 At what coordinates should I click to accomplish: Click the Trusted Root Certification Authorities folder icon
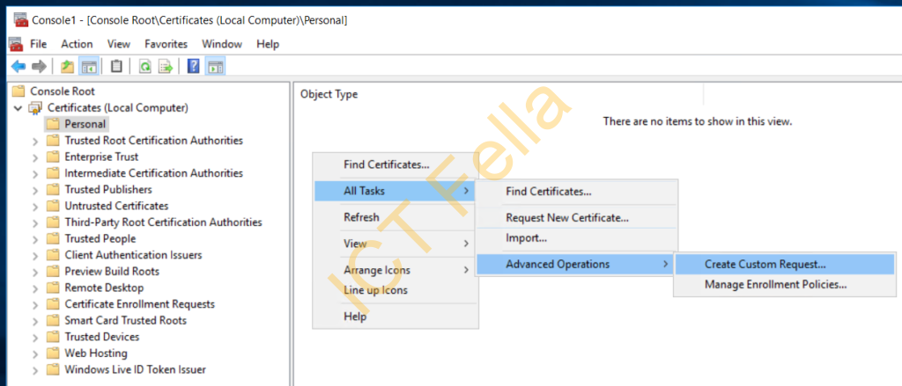point(53,140)
